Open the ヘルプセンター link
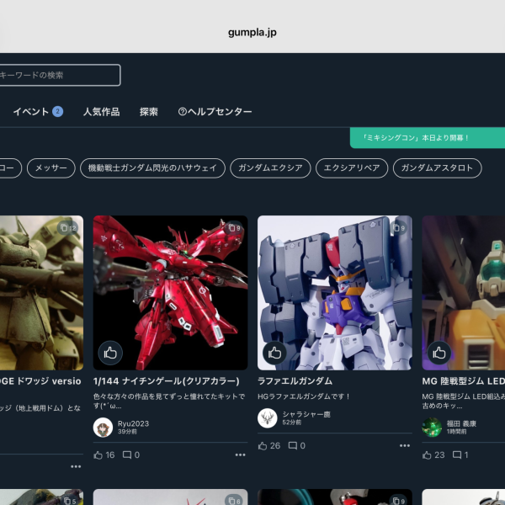The height and width of the screenshot is (505, 505). (x=215, y=112)
